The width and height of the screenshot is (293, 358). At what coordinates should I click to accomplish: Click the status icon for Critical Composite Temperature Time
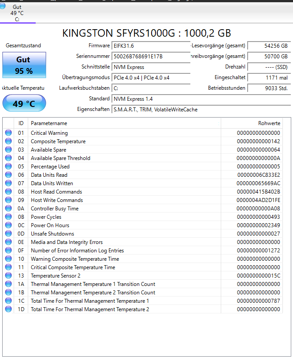coord(8,267)
